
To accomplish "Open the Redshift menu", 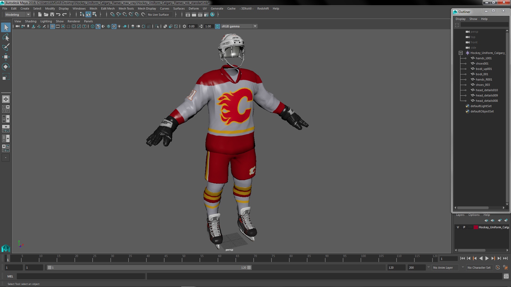I will pos(263,9).
